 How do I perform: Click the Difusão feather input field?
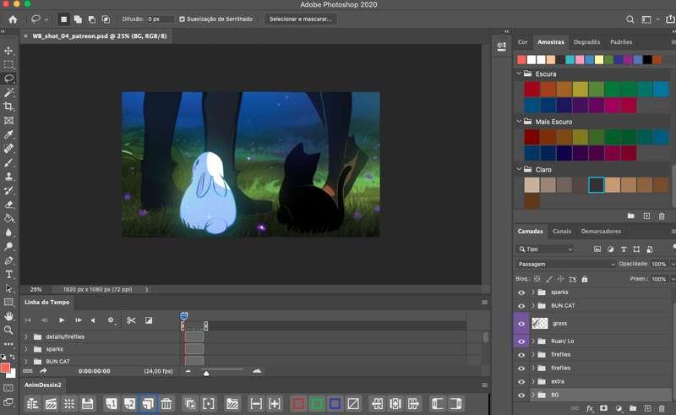coord(161,19)
